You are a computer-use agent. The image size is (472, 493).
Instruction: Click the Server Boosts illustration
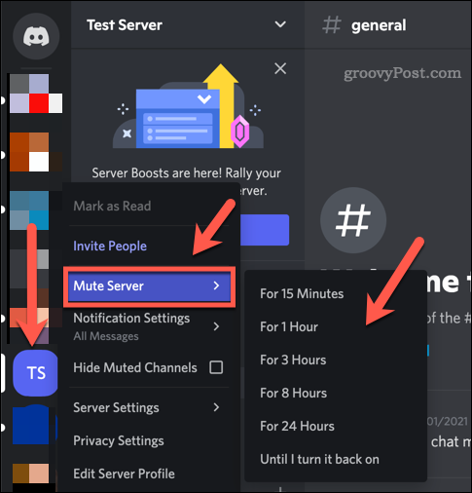pyautogui.click(x=188, y=106)
